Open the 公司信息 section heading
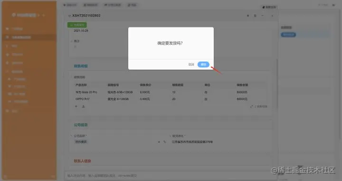The height and width of the screenshot is (181, 342). [81, 125]
